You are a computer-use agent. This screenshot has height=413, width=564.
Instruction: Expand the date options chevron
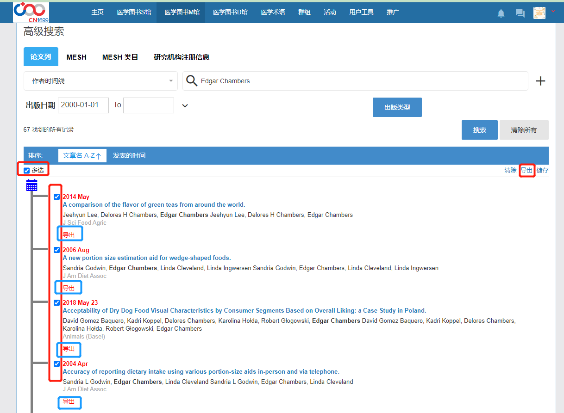click(185, 105)
